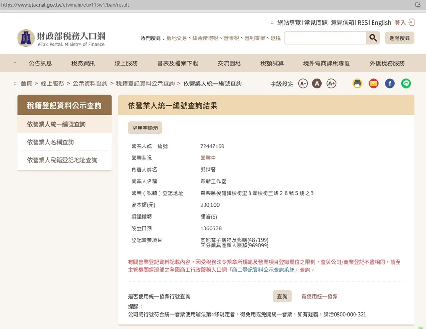The image size is (426, 329).
Task: Increase font size with A+ icon
Action: 331,83
